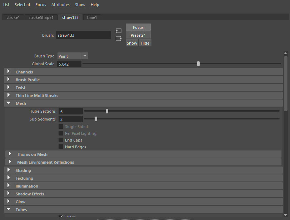Screen dimensions: 290x220
Task: Expand the Brush Profile section
Action: [x=143, y=80]
